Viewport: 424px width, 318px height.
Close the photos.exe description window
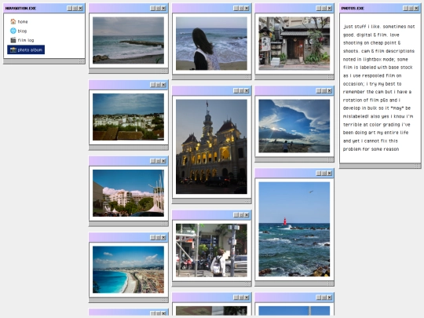[x=416, y=9]
